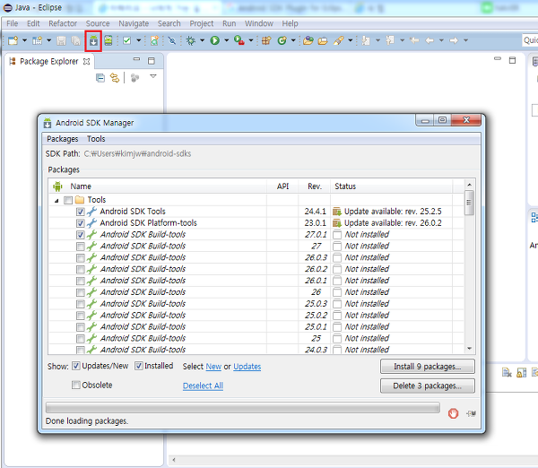Open the Window menu

pyautogui.click(x=259, y=23)
